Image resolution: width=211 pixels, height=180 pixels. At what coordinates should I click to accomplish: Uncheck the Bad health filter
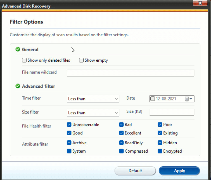pos(121,124)
